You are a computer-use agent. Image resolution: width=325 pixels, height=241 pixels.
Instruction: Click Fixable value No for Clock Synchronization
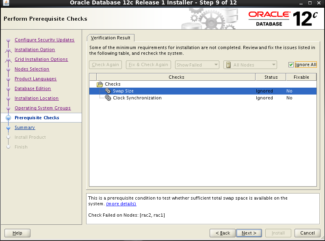289,98
